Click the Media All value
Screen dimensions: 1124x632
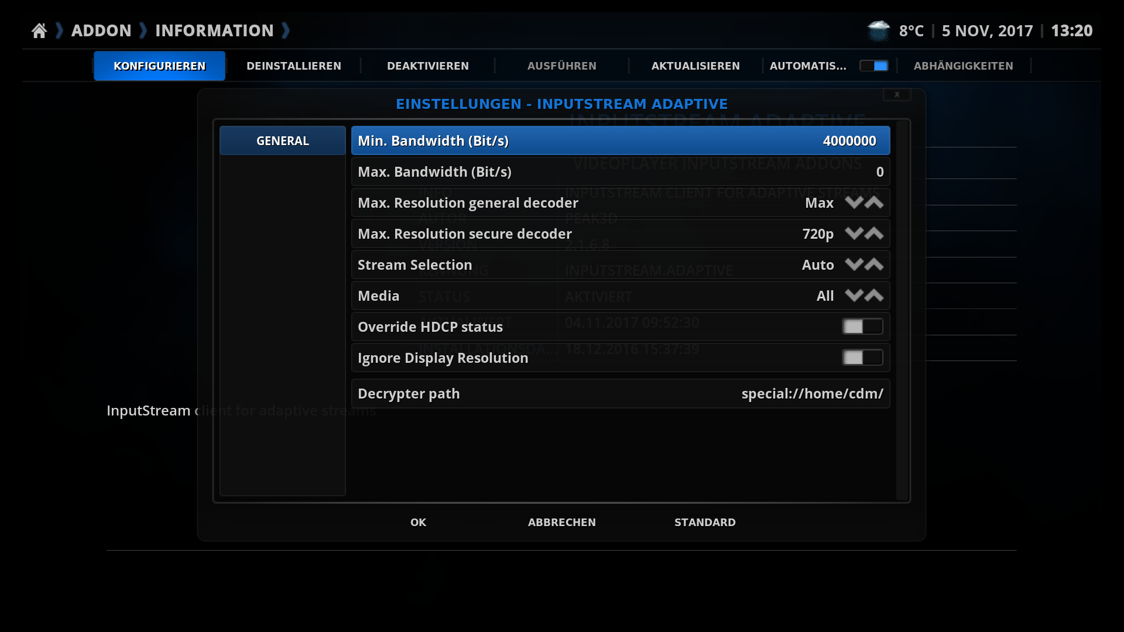pyautogui.click(x=825, y=296)
